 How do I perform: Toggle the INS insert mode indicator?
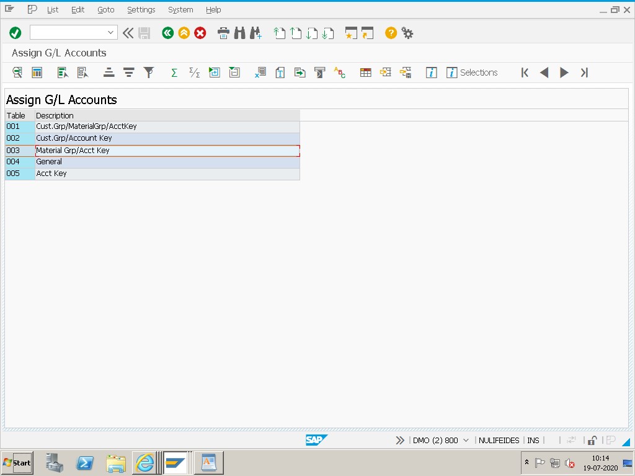(533, 441)
